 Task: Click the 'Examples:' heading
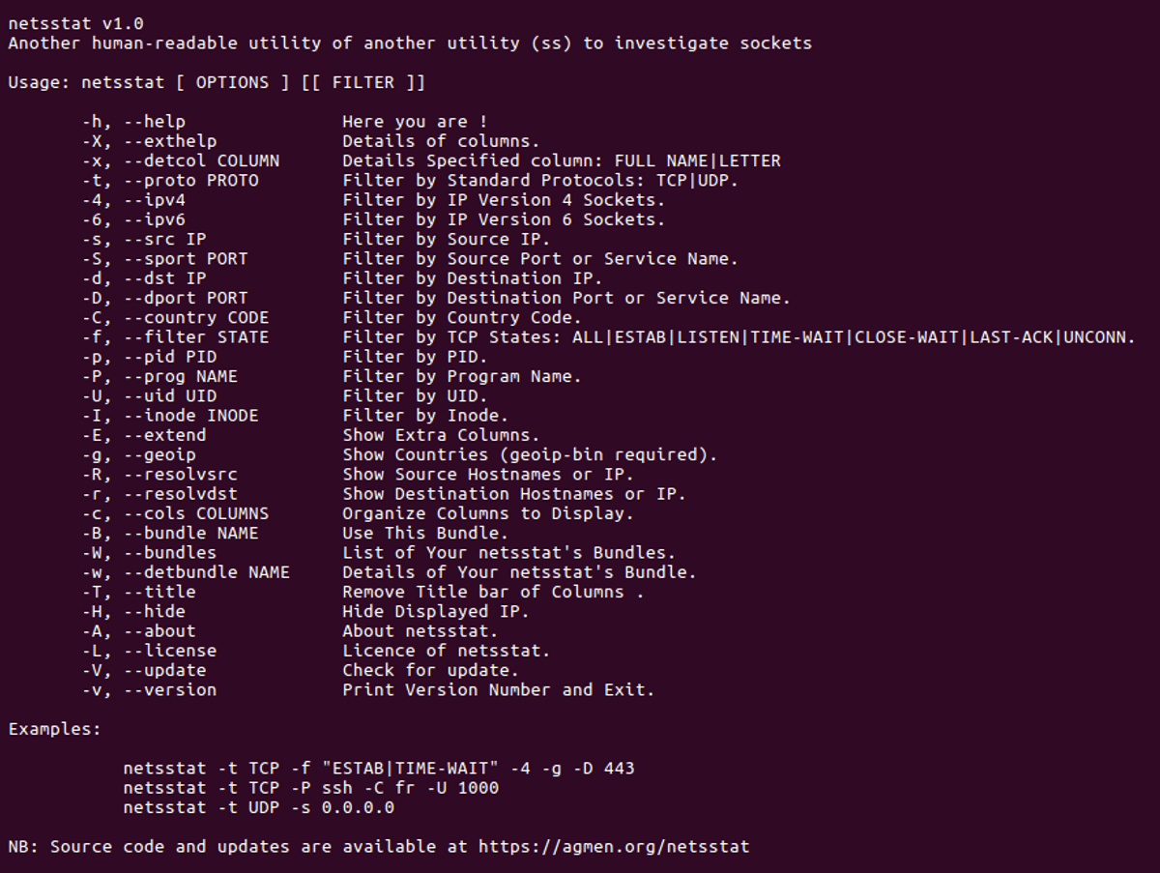pyautogui.click(x=54, y=729)
